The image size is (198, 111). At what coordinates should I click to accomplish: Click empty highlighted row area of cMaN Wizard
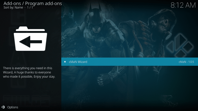click(132, 62)
